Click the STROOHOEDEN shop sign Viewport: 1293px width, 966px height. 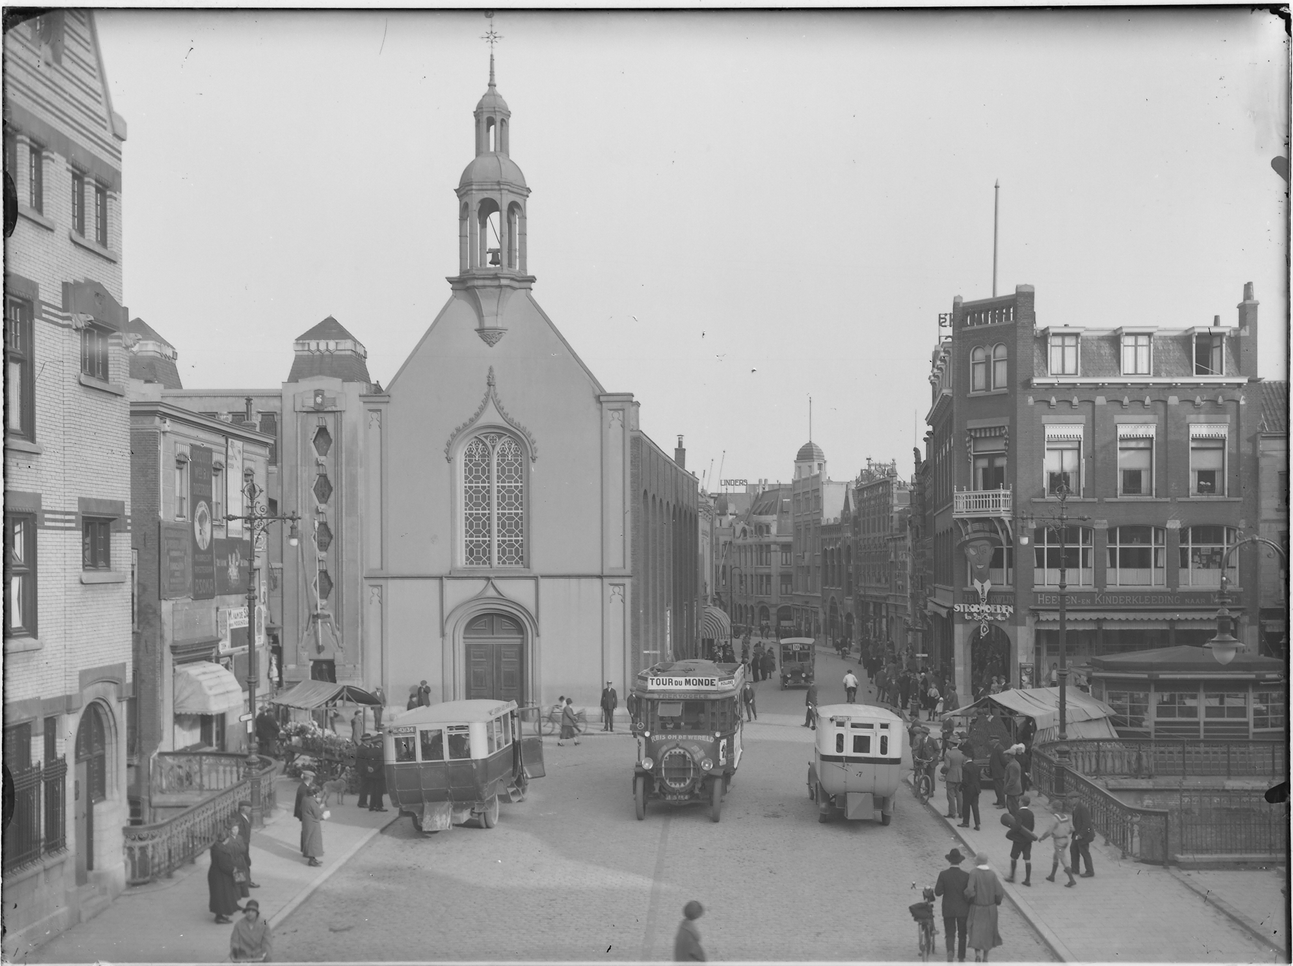coord(982,609)
